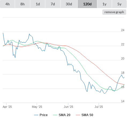Click the 14 y-axis value
Screen dimensions: 127x122
pos(123,101)
